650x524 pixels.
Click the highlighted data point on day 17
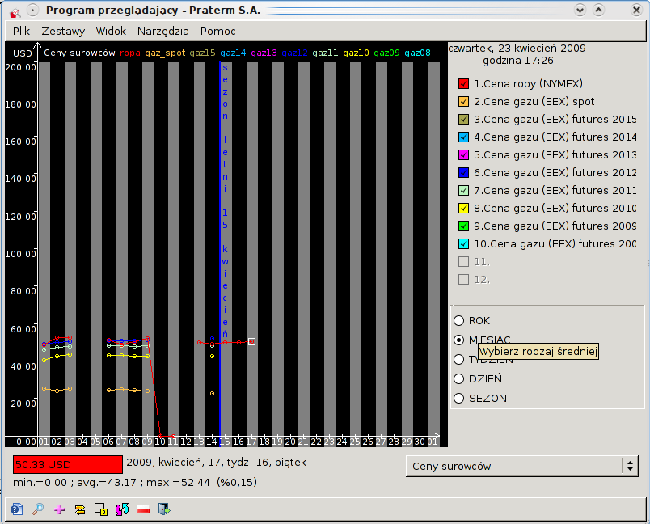[251, 341]
